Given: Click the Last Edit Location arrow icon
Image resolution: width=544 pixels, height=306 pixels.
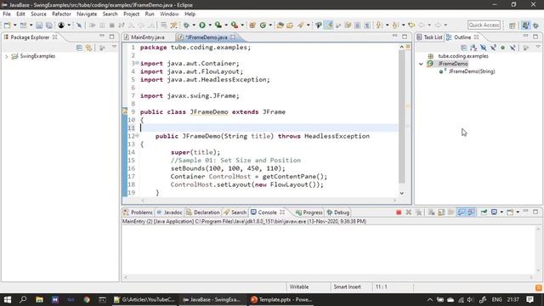Looking at the screenshot, I should 411,25.
